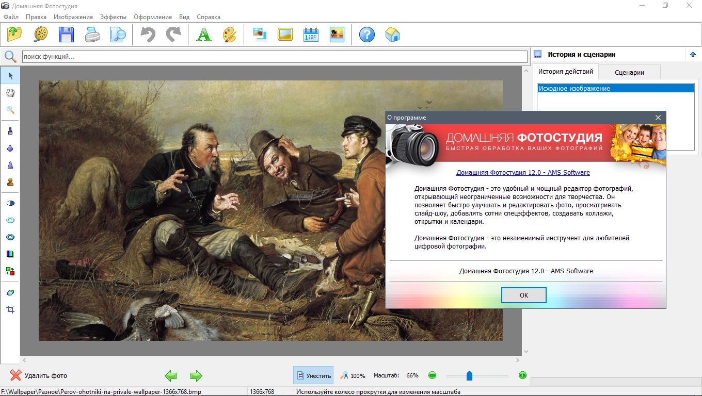
Task: Increase scale with green plus button
Action: 522,375
